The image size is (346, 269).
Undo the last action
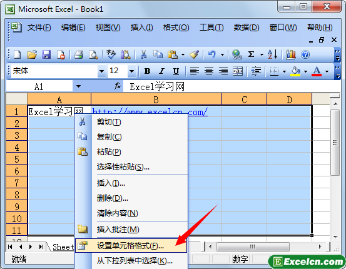(x=212, y=54)
